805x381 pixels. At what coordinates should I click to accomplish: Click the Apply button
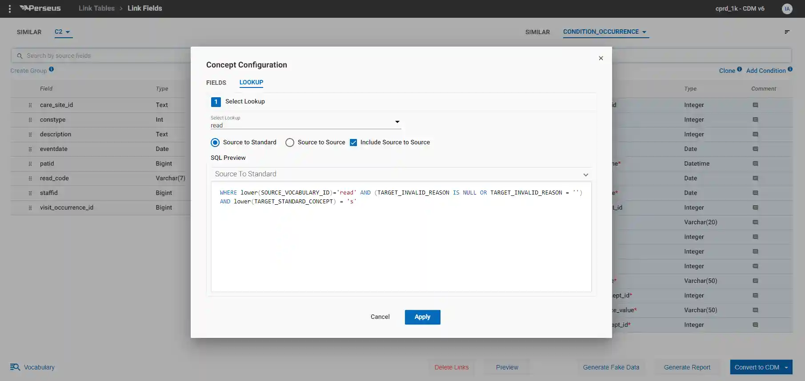(422, 317)
